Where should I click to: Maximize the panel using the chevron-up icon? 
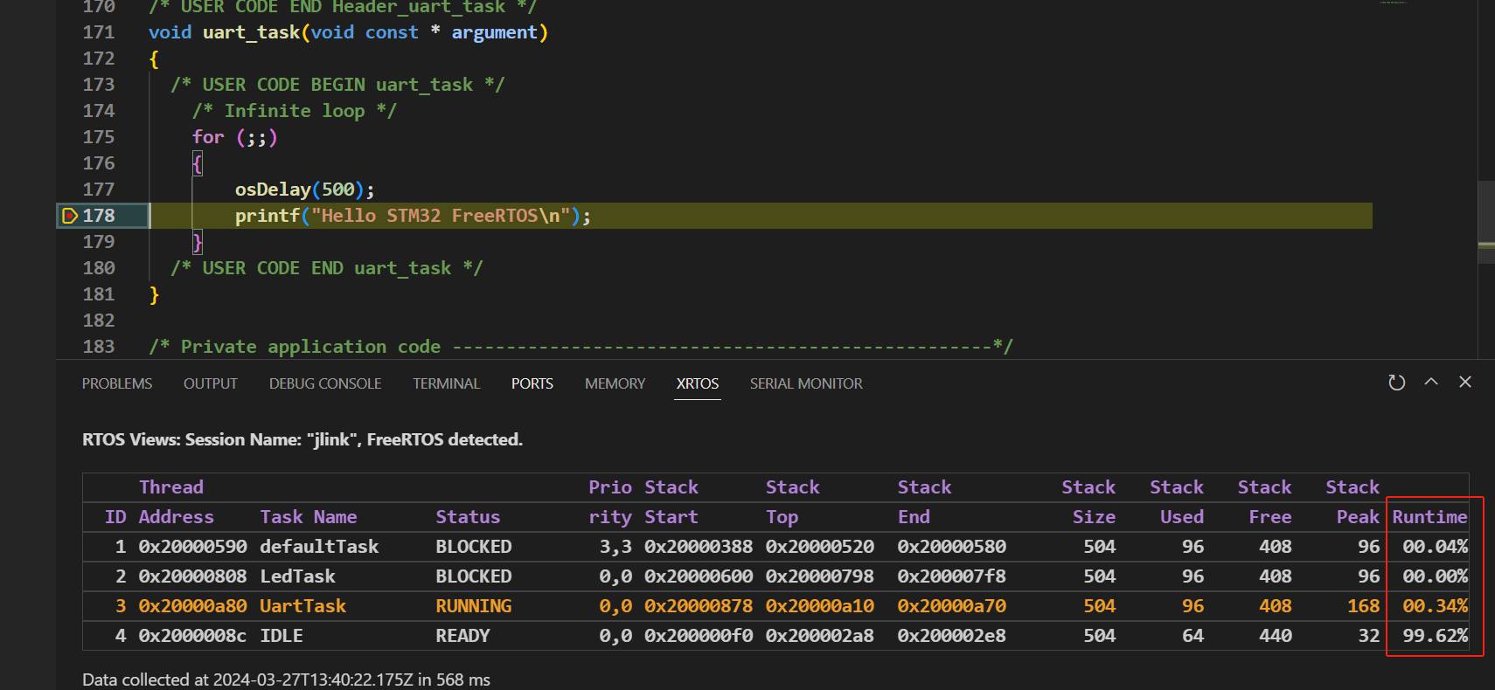1431,382
